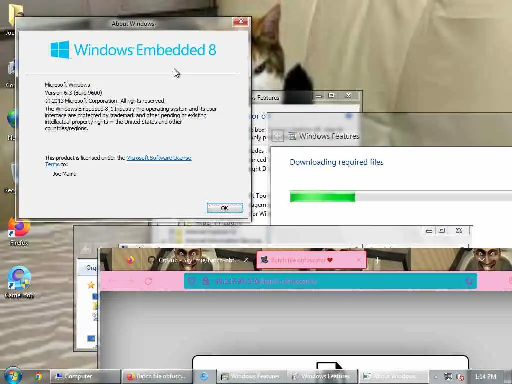Click the Firefox back arrow
This screenshot has height=384, width=512.
pos(112,281)
